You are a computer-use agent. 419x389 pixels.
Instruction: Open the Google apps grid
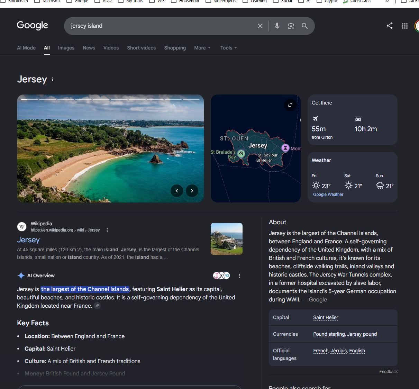(x=405, y=26)
